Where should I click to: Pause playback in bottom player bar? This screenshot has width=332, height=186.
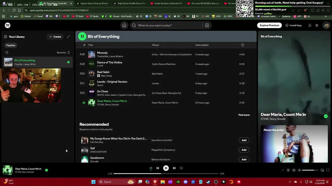pos(166,168)
